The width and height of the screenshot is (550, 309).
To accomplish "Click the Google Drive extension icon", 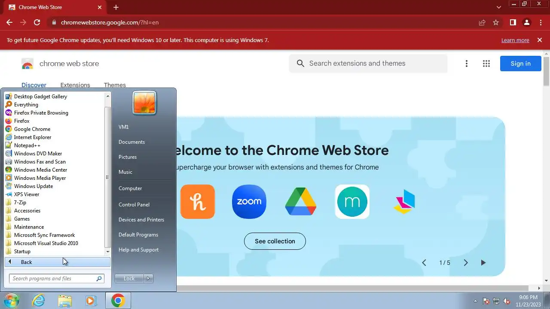I will 301,202.
